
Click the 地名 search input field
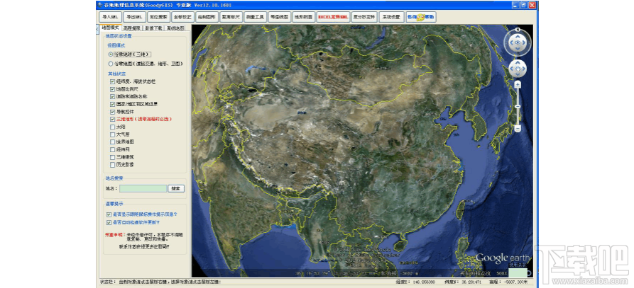(143, 188)
